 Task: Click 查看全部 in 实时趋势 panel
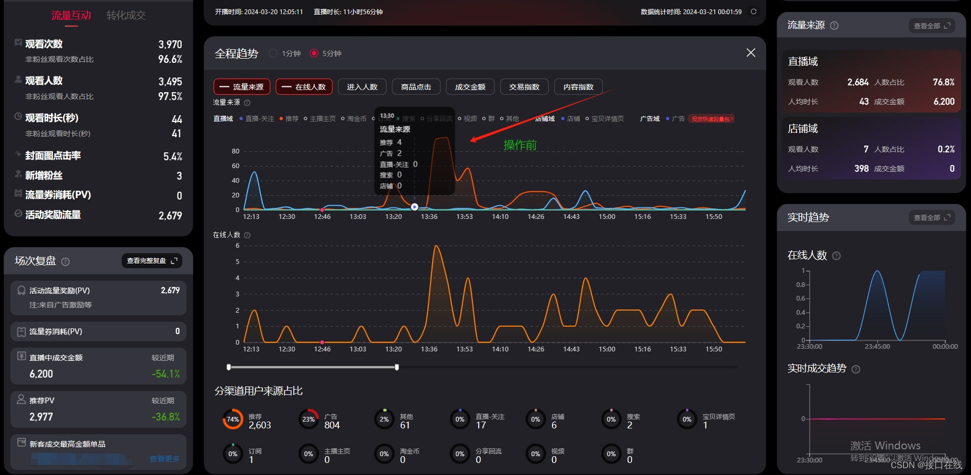pos(932,217)
